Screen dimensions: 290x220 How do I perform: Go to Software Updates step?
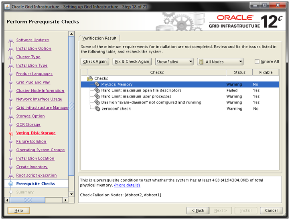[32, 40]
